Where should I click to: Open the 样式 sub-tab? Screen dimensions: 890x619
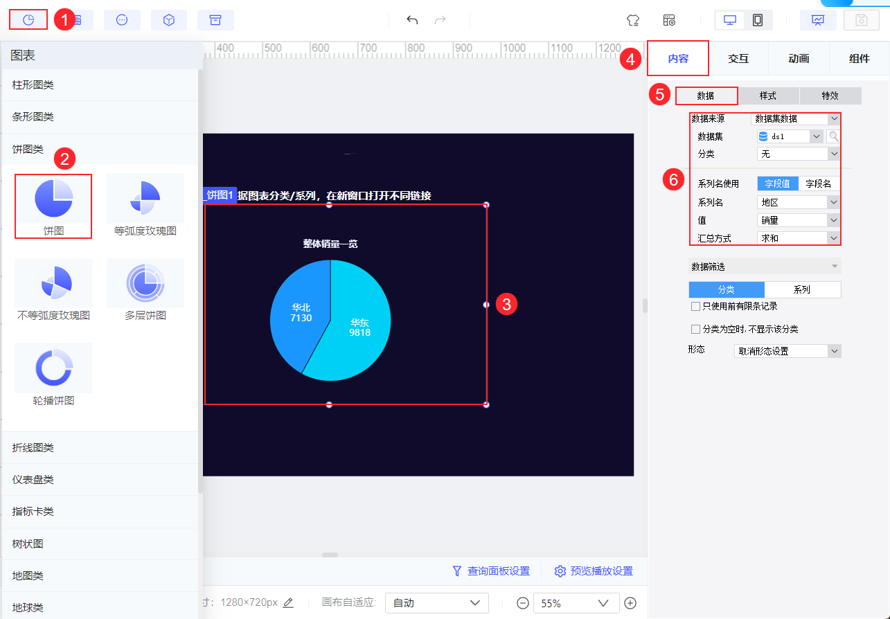pyautogui.click(x=768, y=96)
